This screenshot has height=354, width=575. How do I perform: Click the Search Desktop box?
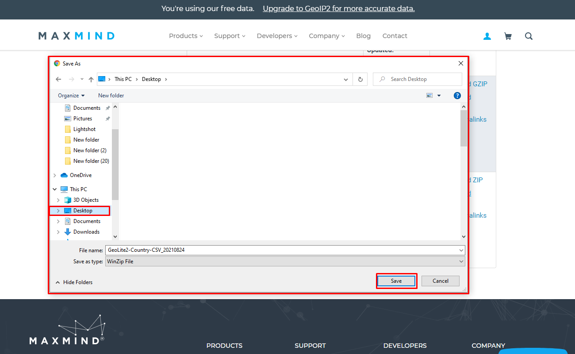pyautogui.click(x=418, y=79)
